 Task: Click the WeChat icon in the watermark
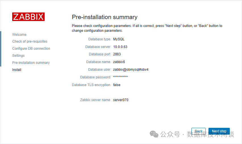tap(154, 134)
